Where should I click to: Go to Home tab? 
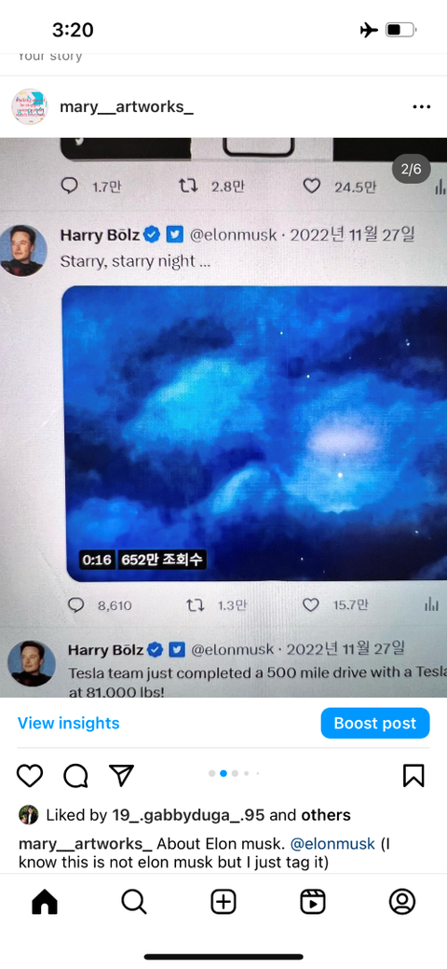(x=45, y=902)
